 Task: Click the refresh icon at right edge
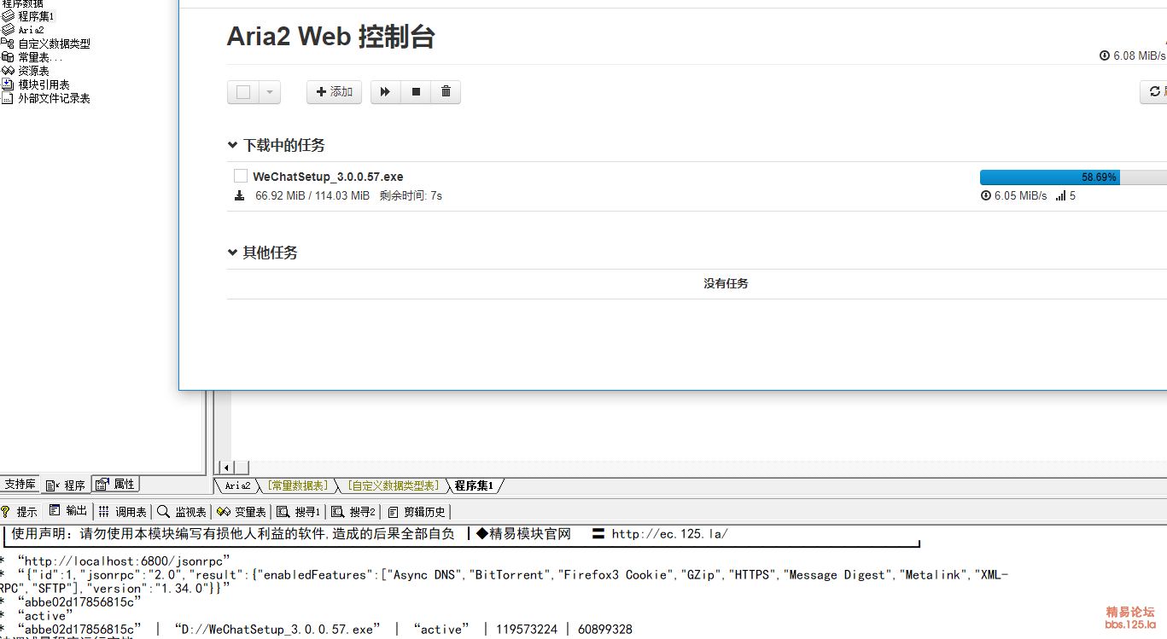[x=1155, y=92]
